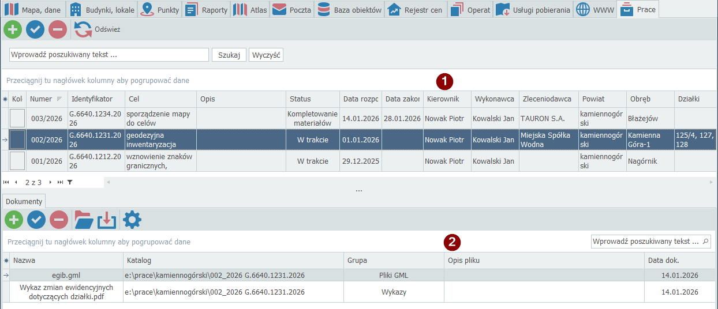Add a new document with the green plus
Image resolution: width=718 pixels, height=309 pixels.
14,220
